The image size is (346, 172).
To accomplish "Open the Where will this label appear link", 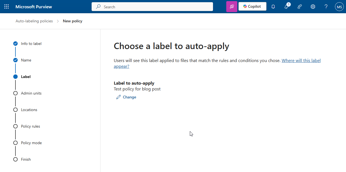I will point(301,60).
